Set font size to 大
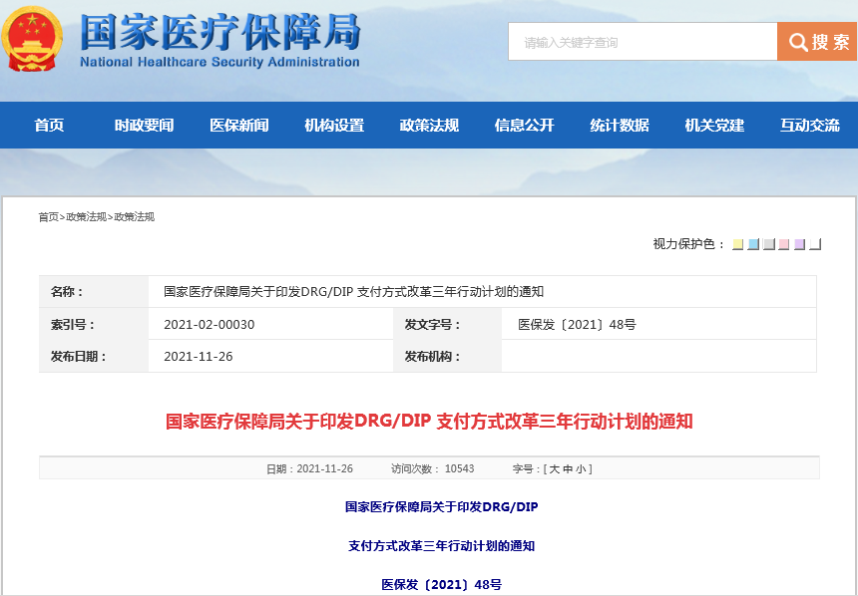Screen dimensions: 858x596 pyautogui.click(x=554, y=469)
